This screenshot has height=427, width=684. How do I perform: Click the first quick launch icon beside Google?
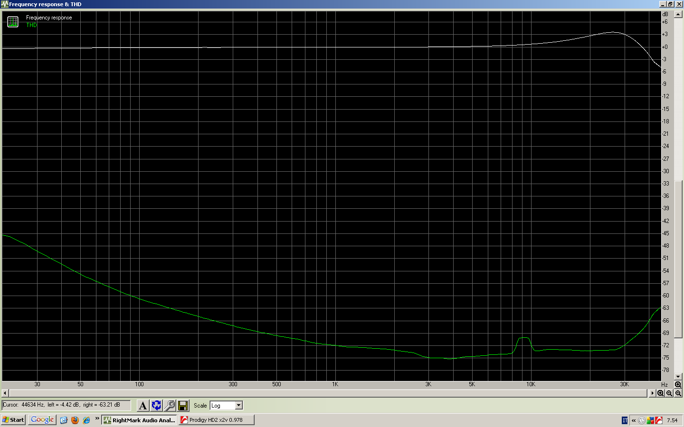pos(64,420)
